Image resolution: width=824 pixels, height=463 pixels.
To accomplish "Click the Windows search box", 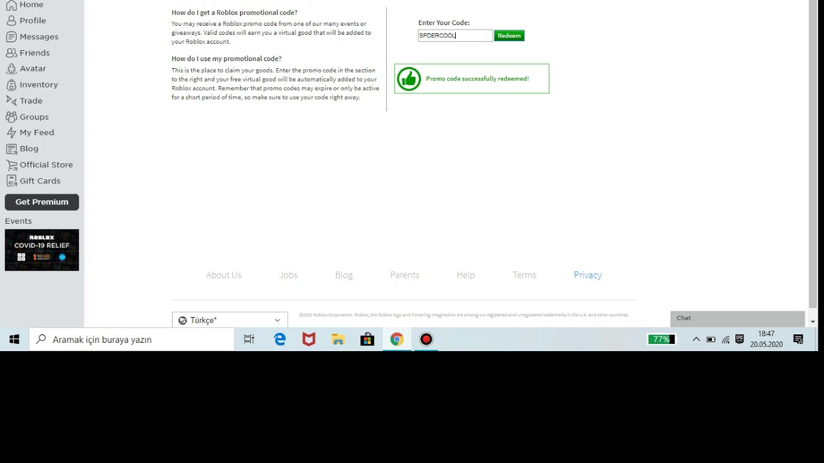I will click(x=132, y=340).
